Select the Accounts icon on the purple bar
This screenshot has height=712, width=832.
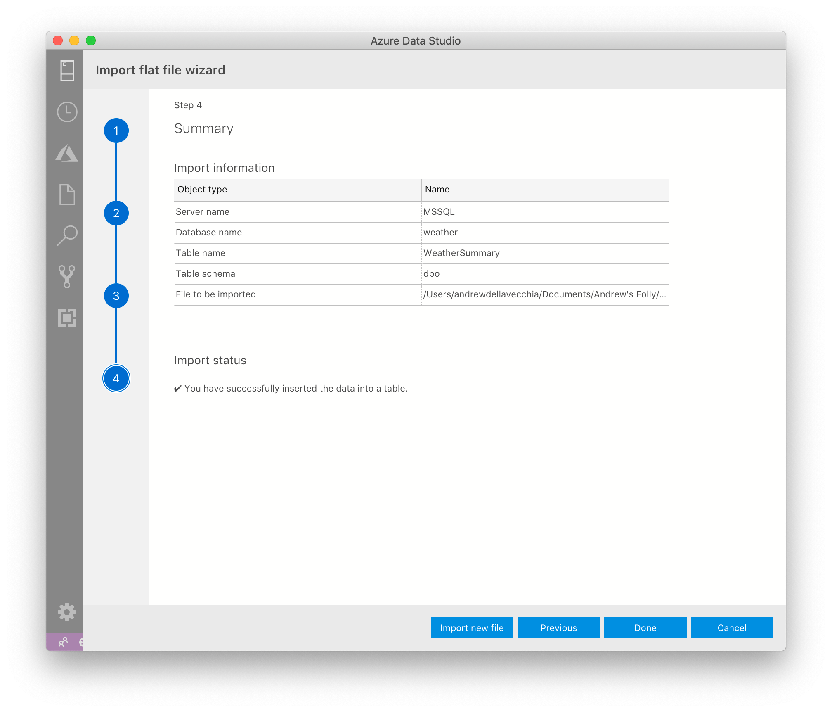pos(64,643)
